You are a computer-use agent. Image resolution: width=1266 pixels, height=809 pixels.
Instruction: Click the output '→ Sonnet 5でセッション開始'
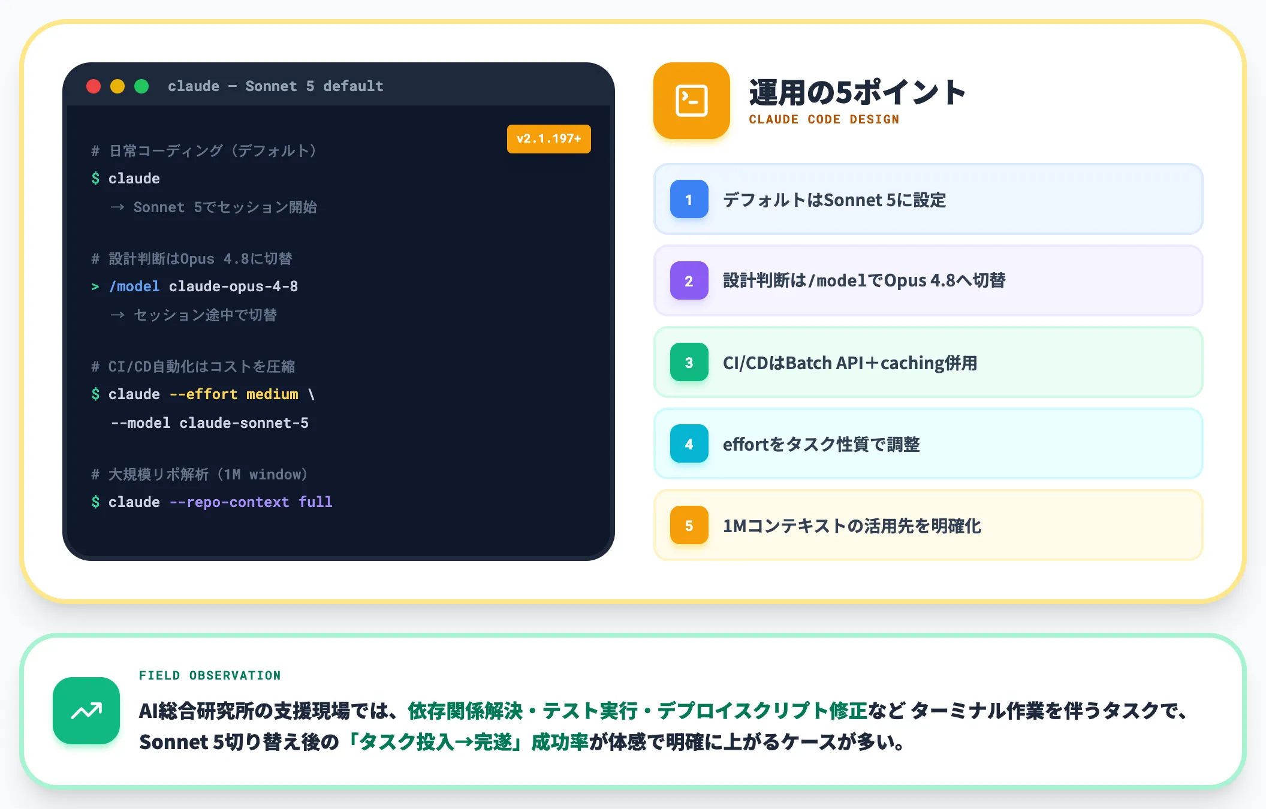tap(213, 207)
